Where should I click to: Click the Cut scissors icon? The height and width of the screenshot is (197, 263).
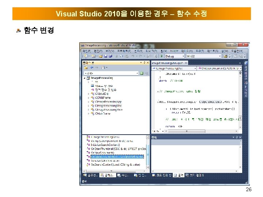pyautogui.click(x=117, y=56)
